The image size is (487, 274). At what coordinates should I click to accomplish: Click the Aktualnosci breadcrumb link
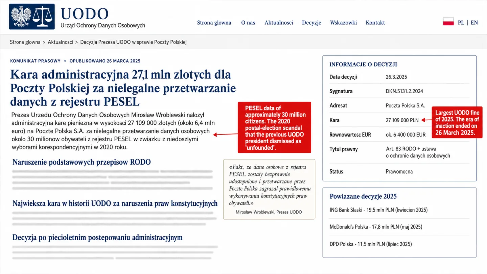point(61,42)
